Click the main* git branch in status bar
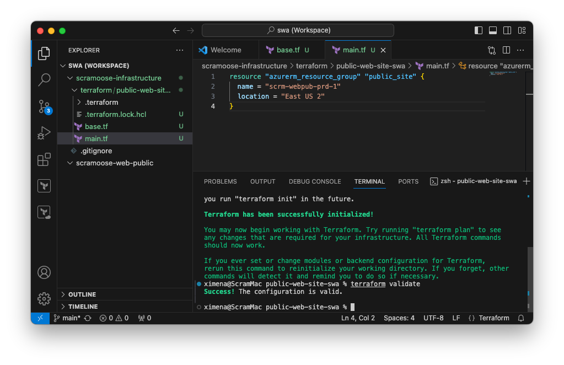This screenshot has height=365, width=564. 67,318
